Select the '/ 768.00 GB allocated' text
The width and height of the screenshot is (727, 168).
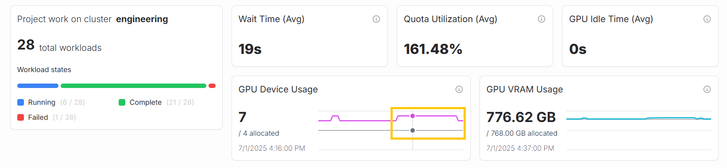[522, 134]
